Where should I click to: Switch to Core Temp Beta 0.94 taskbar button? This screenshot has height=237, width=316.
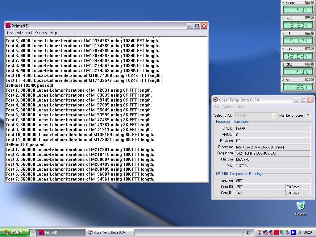(x=110, y=233)
